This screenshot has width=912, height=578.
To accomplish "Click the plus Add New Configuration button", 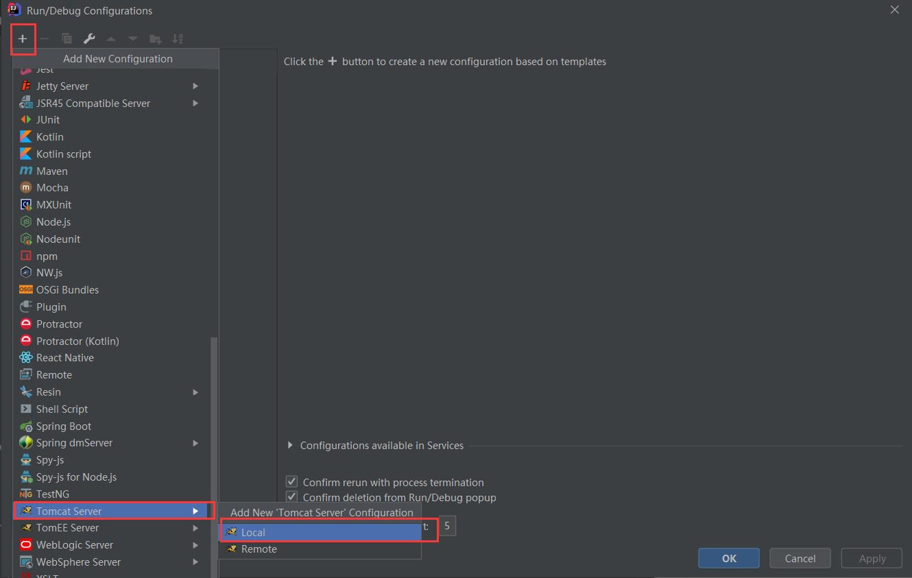I will coord(23,39).
